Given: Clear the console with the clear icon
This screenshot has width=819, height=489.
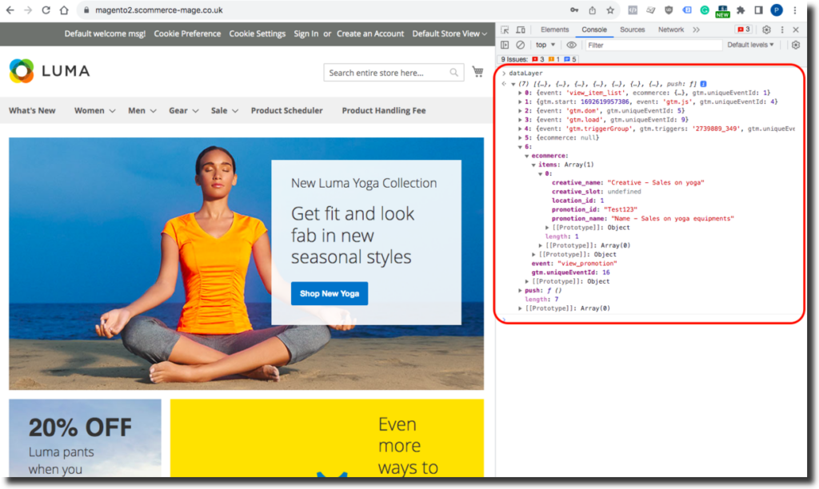Looking at the screenshot, I should pos(521,45).
